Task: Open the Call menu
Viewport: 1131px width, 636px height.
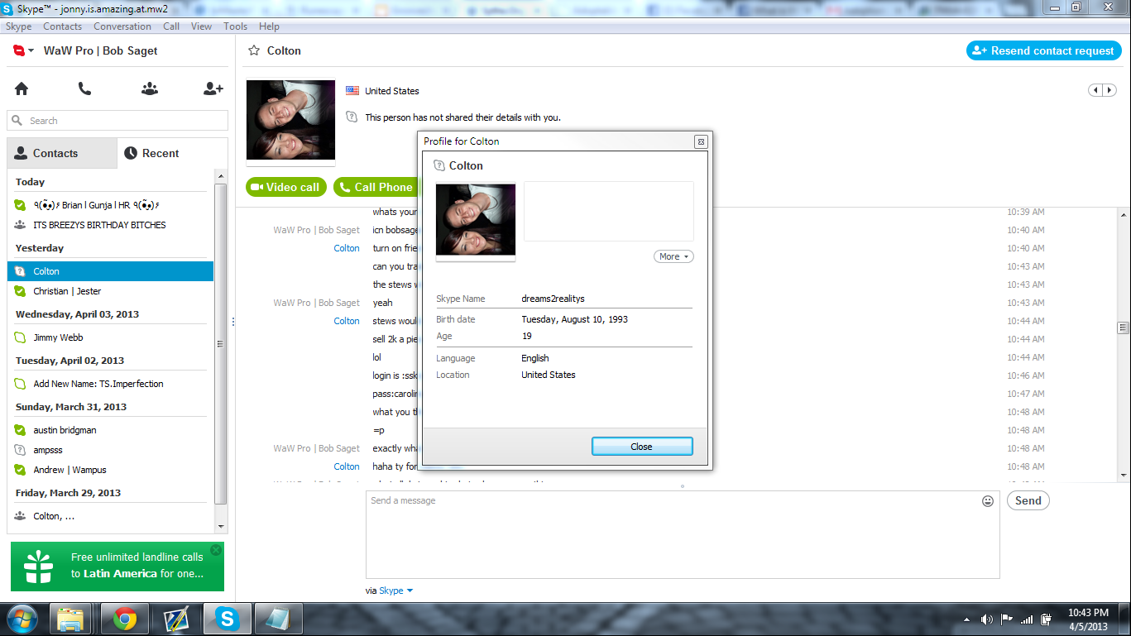Action: tap(171, 26)
